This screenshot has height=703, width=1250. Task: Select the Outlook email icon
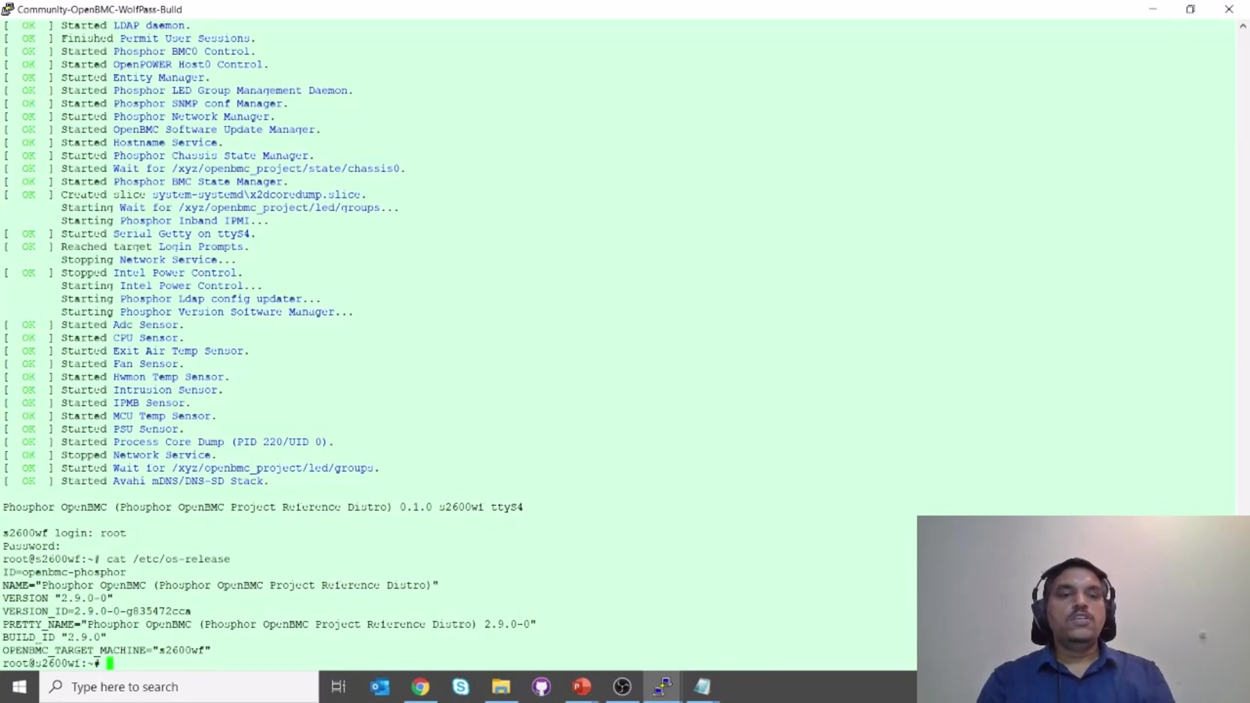[379, 687]
